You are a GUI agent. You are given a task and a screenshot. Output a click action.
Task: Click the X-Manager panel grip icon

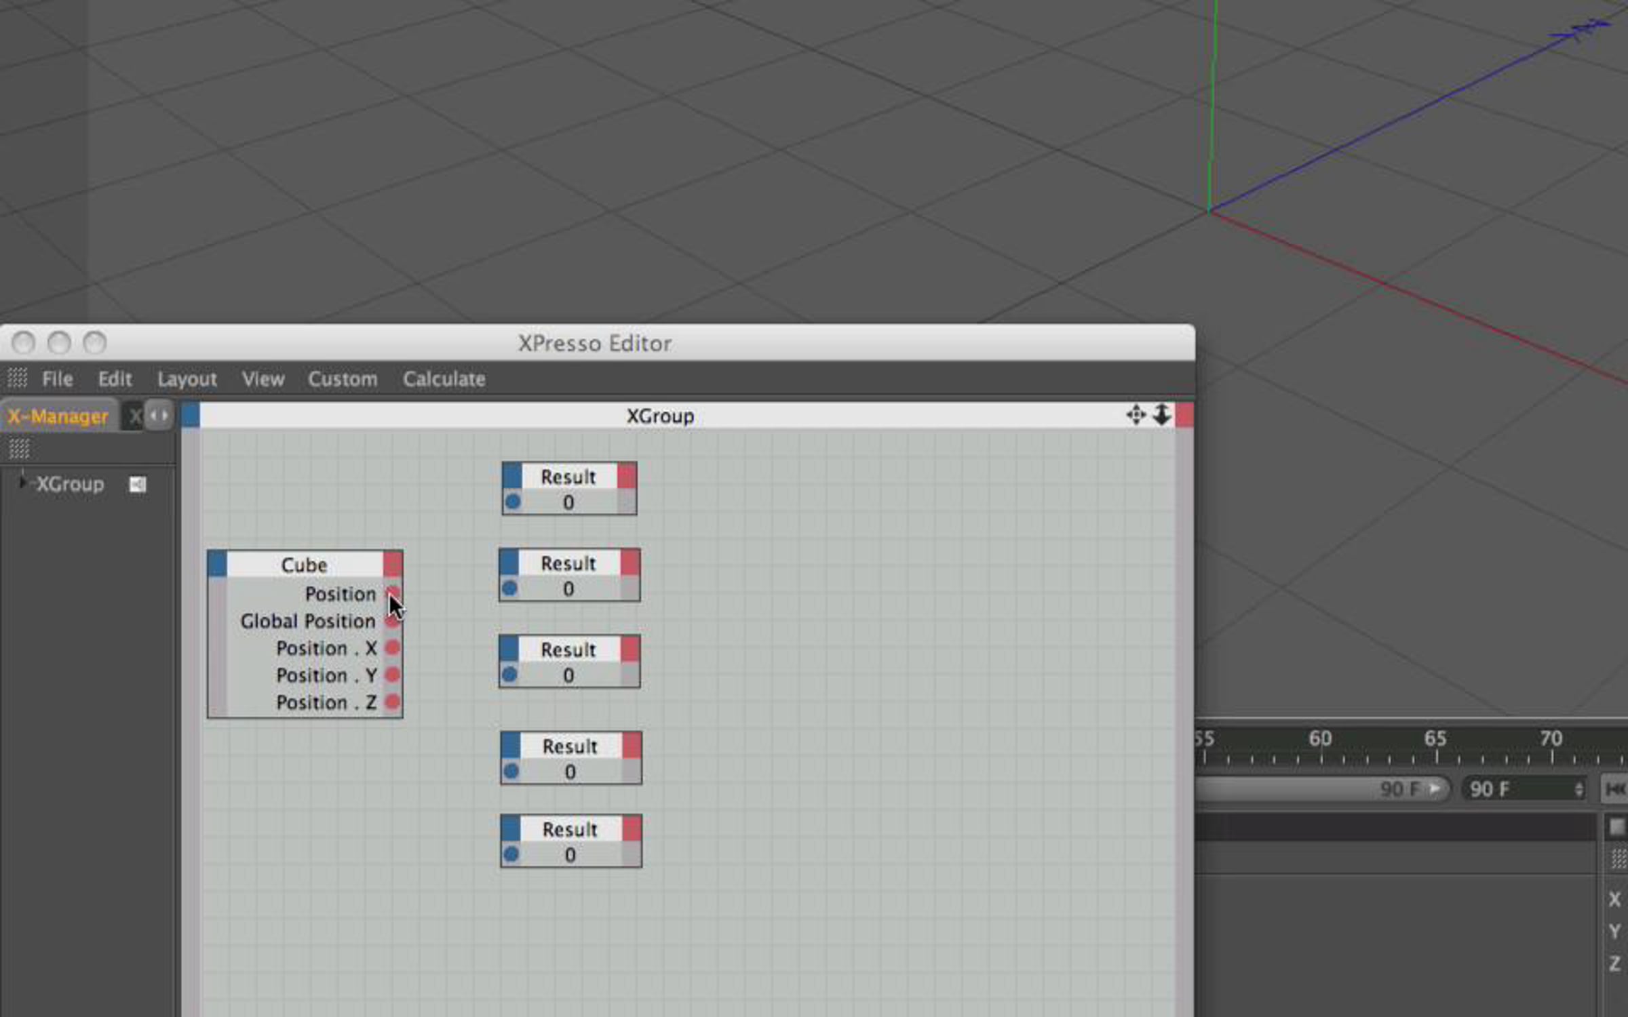[x=19, y=448]
